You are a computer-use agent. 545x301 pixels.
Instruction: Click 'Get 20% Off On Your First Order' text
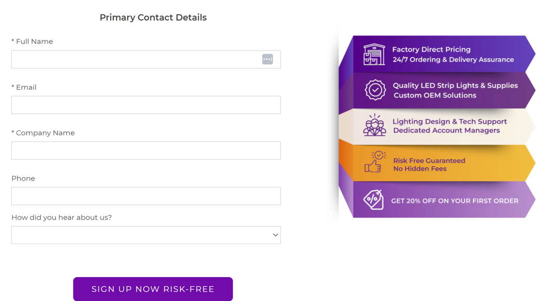tap(455, 201)
